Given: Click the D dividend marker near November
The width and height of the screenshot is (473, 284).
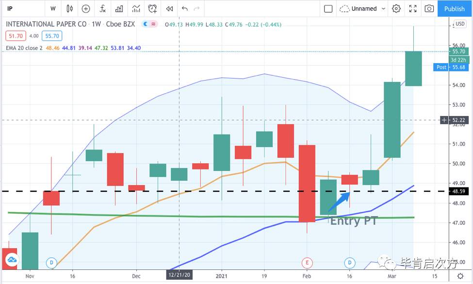Looking at the screenshot, I should pos(51,263).
